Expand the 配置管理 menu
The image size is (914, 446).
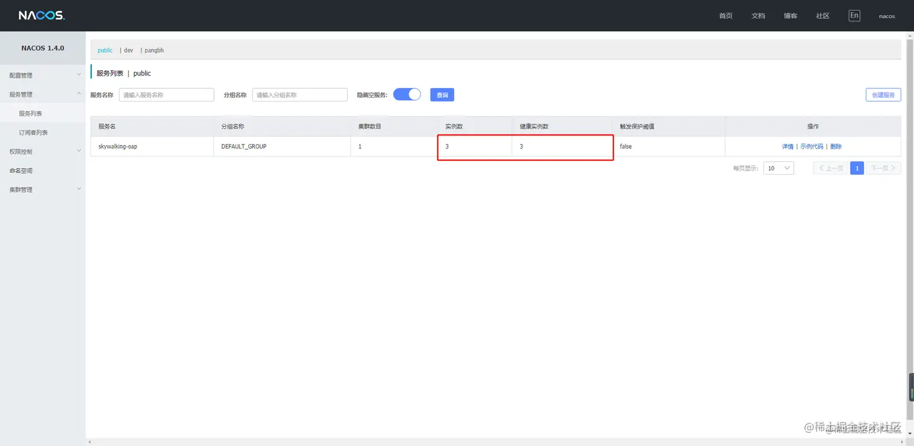42,76
